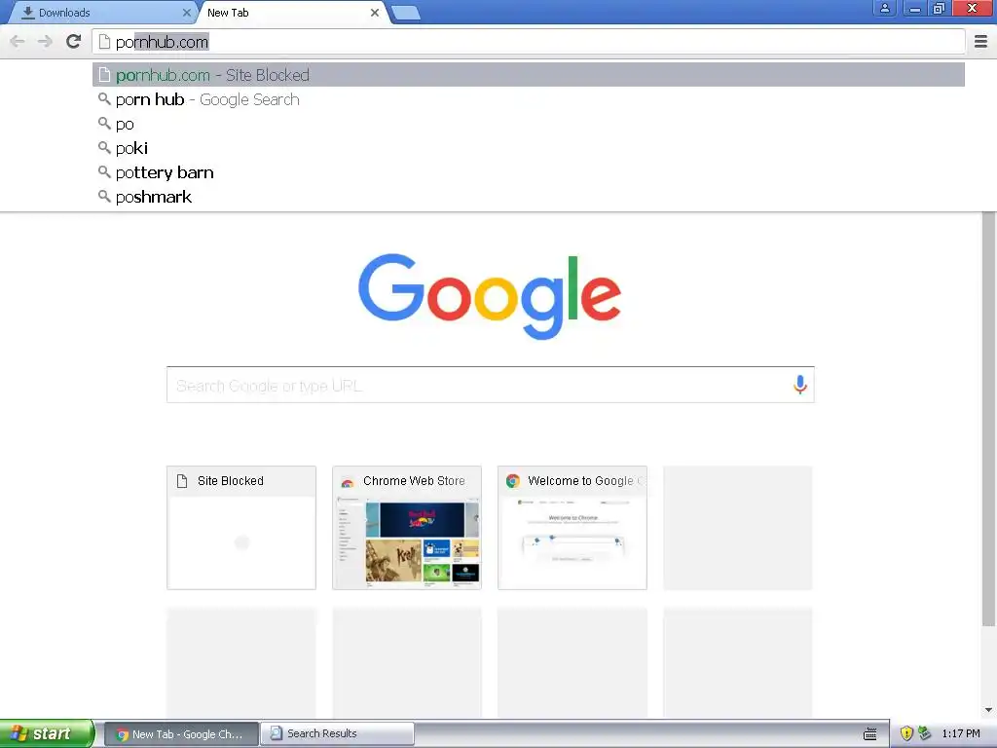This screenshot has width=997, height=748.
Task: Restore down the Chrome window
Action: pos(940,8)
